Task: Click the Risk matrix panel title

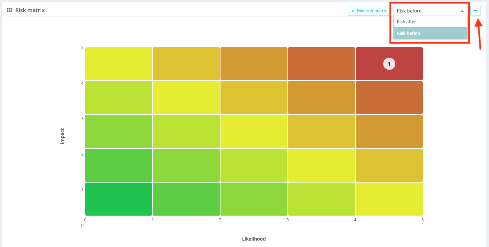Action: tap(30, 10)
